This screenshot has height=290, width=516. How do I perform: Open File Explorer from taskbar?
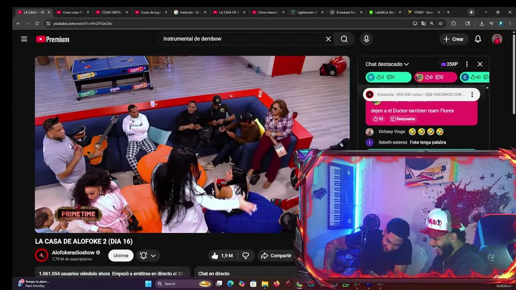point(265,284)
